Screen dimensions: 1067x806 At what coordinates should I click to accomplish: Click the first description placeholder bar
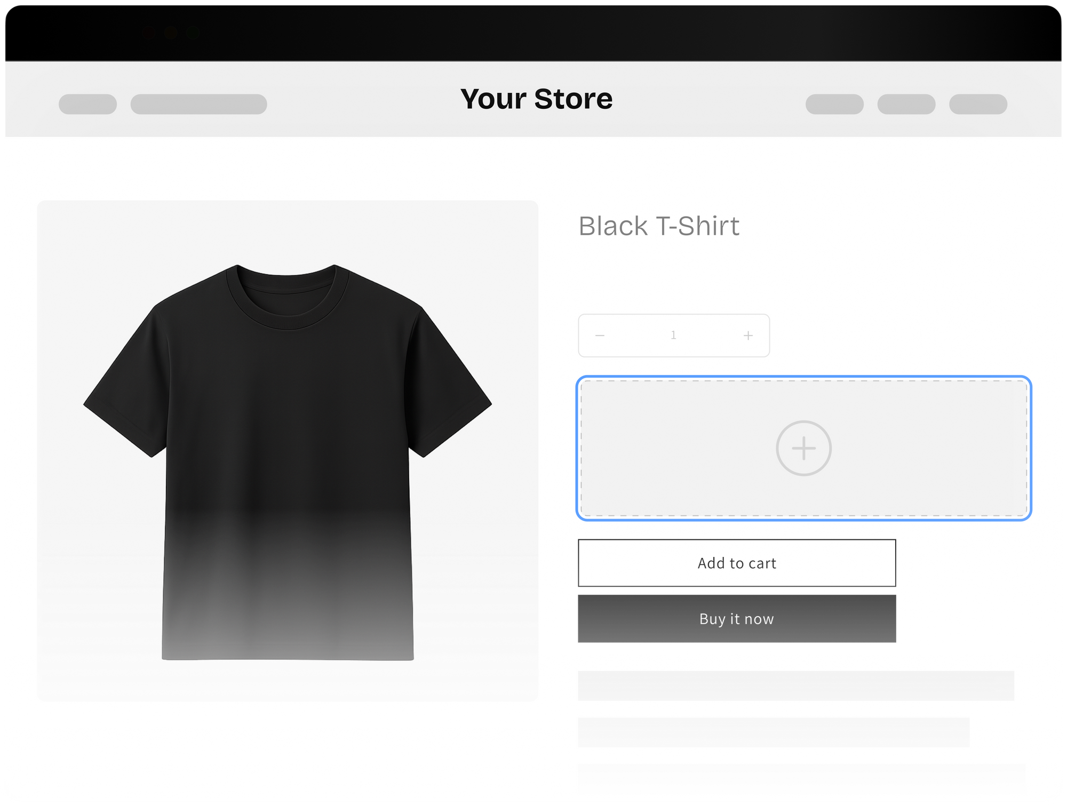[795, 685]
